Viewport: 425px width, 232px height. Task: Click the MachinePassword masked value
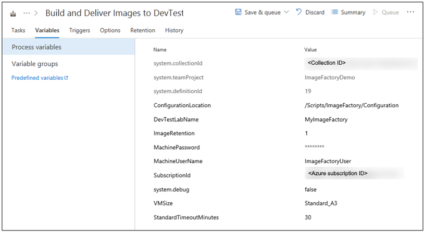(x=315, y=148)
